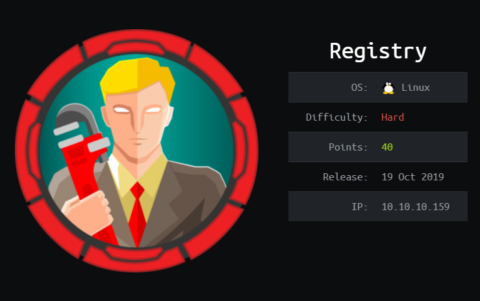Click the Linux penguin icon
Viewport: 480px width, 301px height.
tap(388, 88)
